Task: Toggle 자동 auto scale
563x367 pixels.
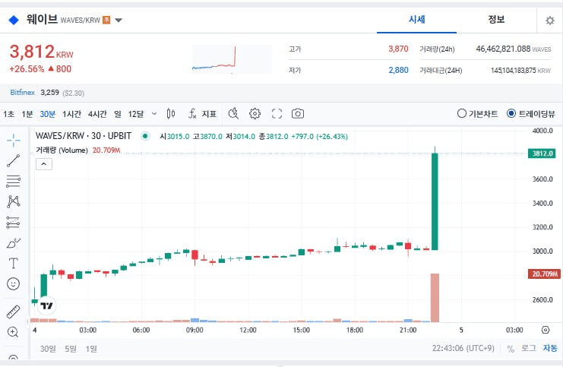Action: (x=550, y=348)
